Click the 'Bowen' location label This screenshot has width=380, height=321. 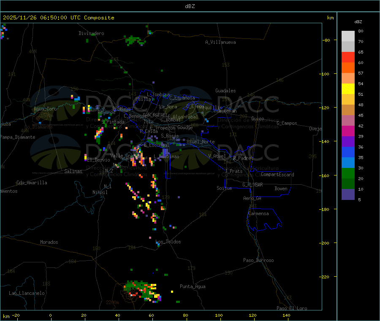point(281,189)
